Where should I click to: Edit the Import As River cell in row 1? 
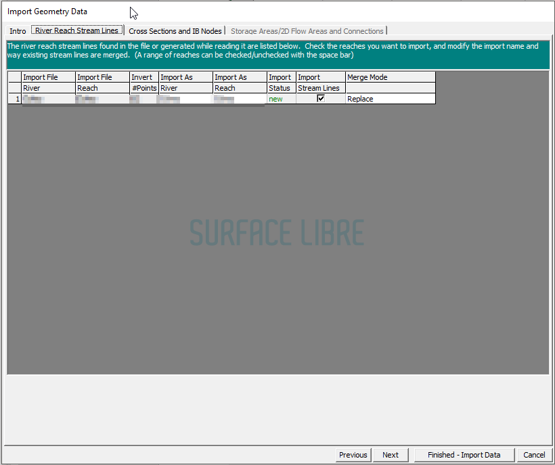[x=185, y=99]
